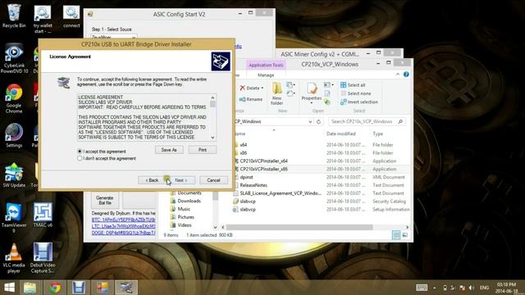The image size is (525, 295).
Task: Open the Manage ribbon tab
Action: (x=266, y=75)
